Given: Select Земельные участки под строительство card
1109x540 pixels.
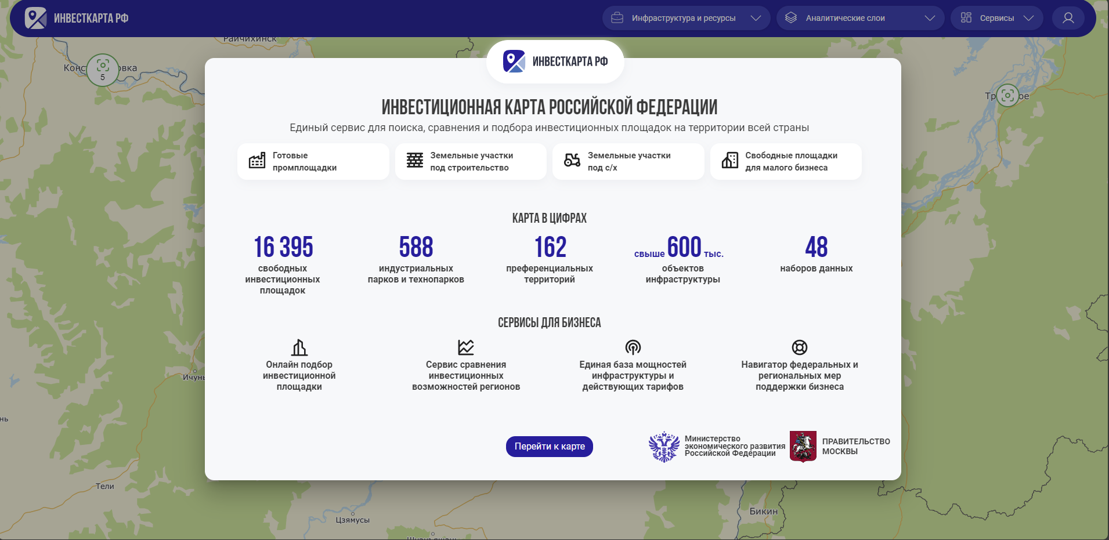Looking at the screenshot, I should point(471,161).
